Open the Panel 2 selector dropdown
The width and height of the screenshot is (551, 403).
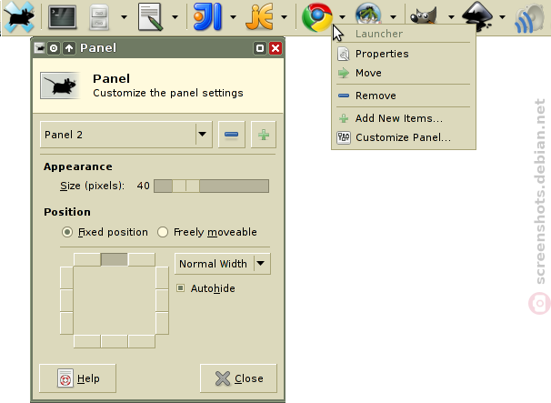tap(126, 135)
